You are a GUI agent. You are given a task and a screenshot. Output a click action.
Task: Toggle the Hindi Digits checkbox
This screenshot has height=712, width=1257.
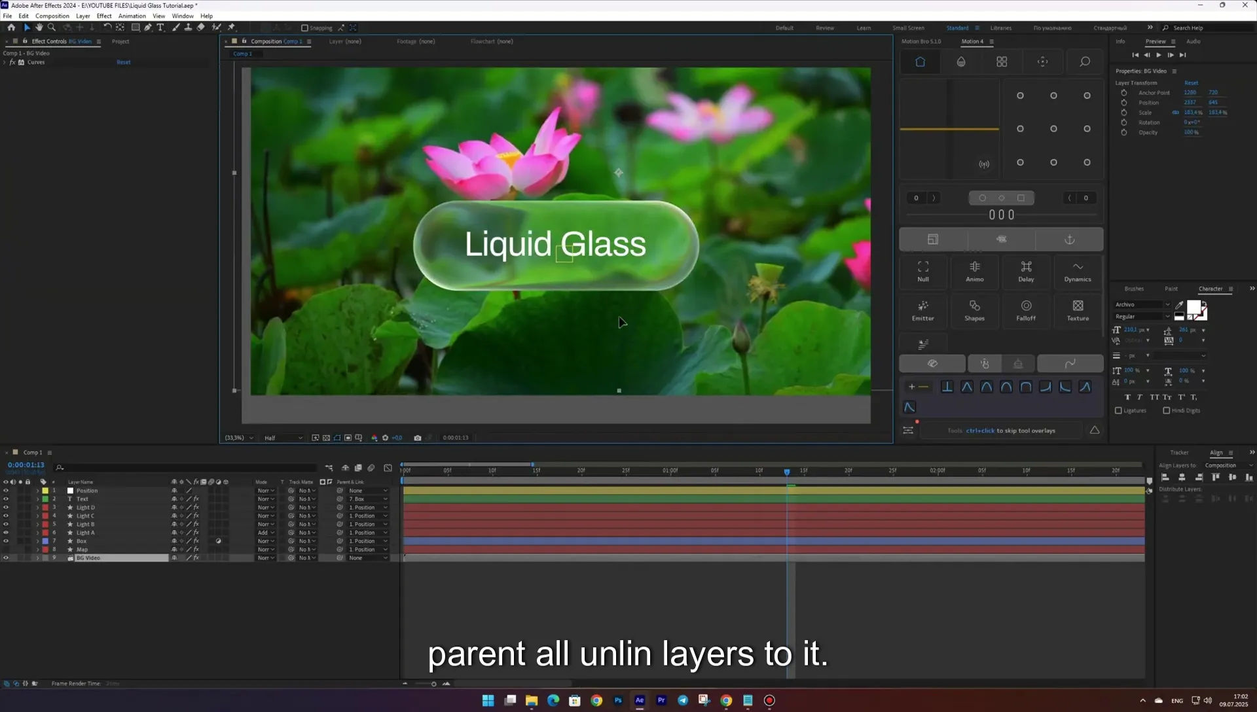click(1167, 411)
